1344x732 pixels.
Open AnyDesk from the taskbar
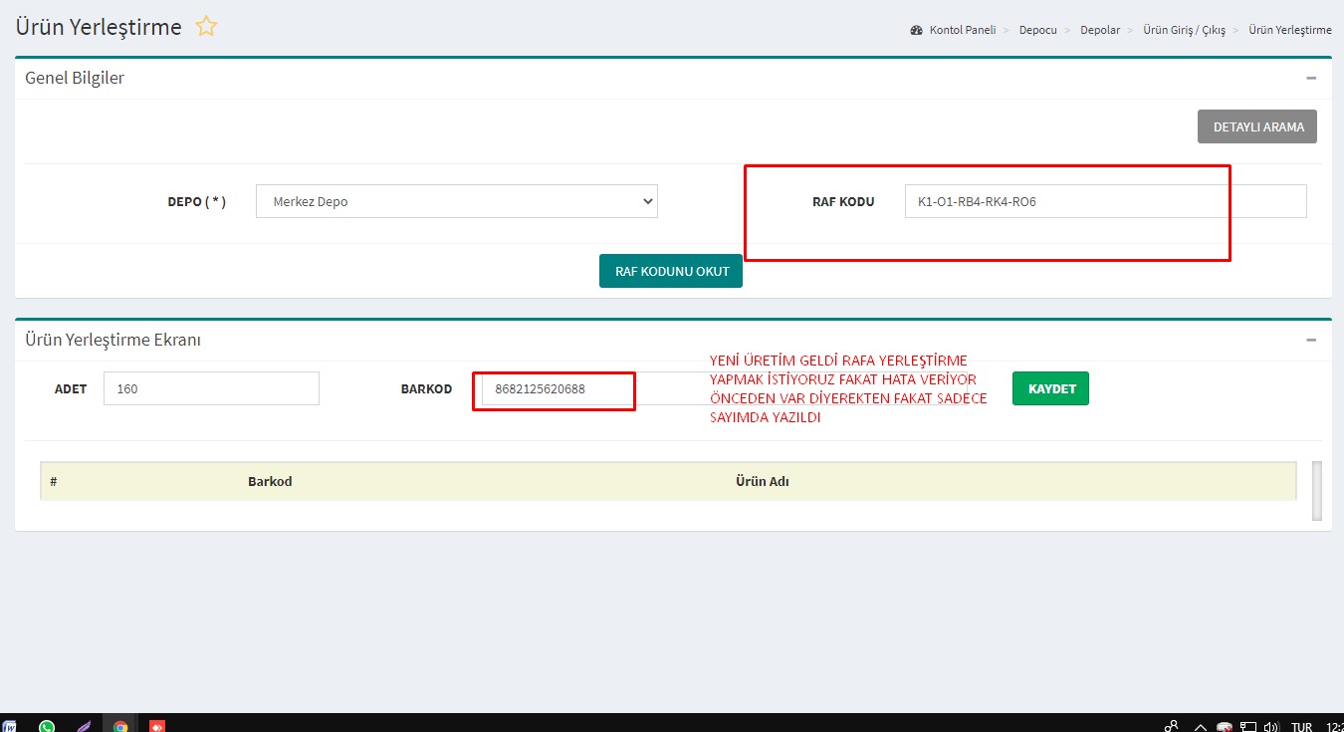pos(157,726)
